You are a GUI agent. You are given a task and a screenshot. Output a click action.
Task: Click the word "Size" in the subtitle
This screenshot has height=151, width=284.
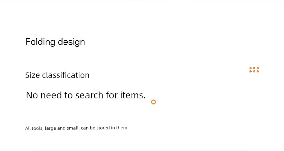coord(32,75)
